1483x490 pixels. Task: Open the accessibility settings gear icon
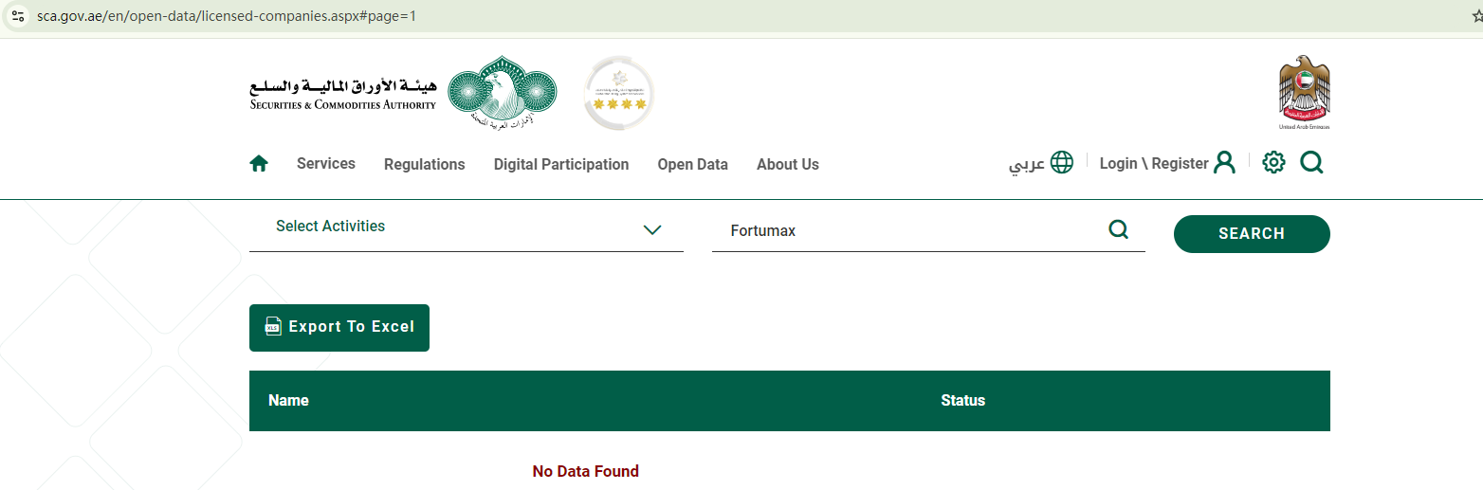click(1274, 163)
